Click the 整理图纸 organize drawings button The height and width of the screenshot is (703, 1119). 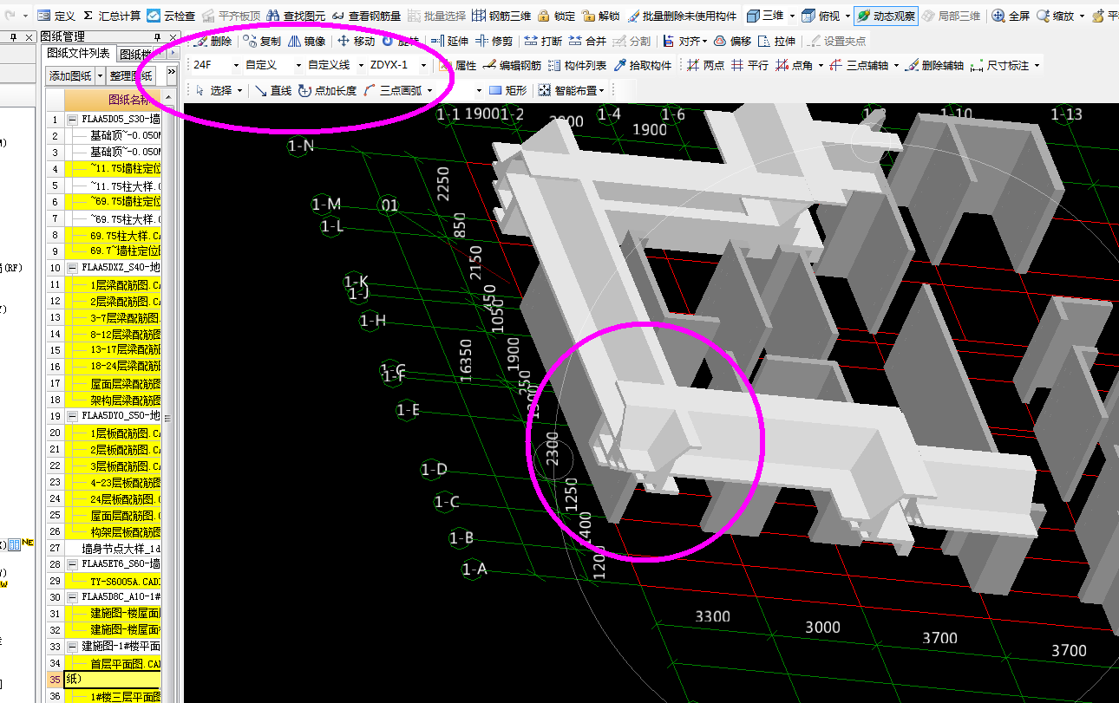pos(131,75)
